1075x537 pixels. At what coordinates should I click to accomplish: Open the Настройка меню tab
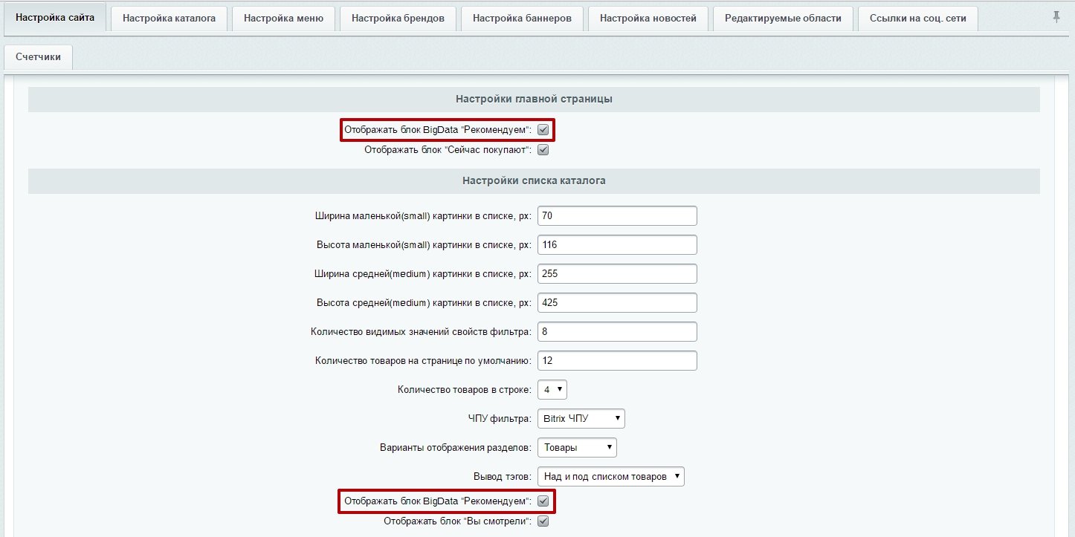point(284,18)
